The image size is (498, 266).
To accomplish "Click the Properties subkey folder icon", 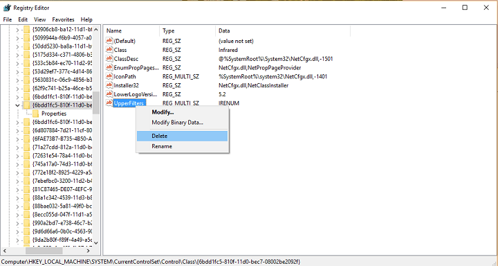I will click(x=36, y=114).
